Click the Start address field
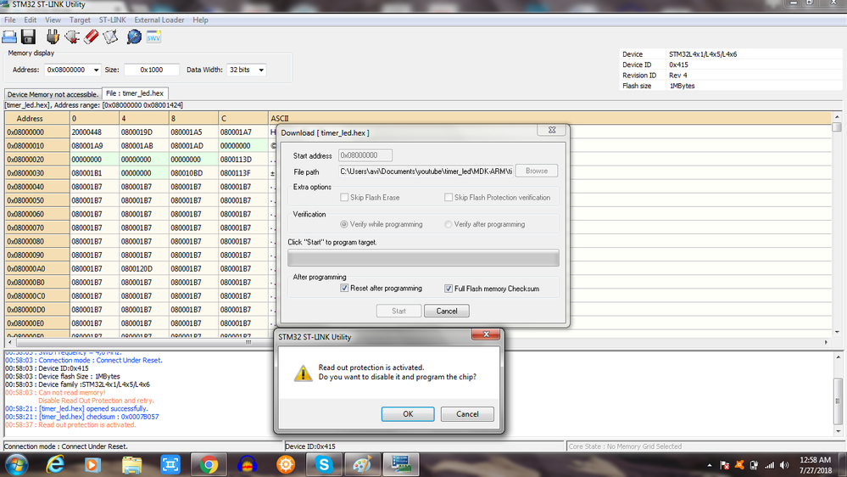847x477 pixels. (x=365, y=155)
